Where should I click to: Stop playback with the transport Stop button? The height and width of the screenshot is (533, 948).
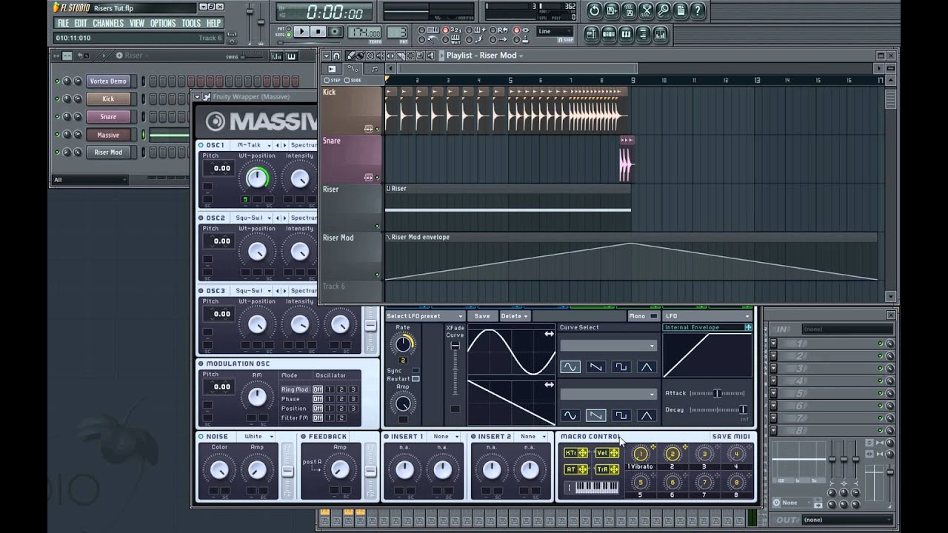pos(318,31)
